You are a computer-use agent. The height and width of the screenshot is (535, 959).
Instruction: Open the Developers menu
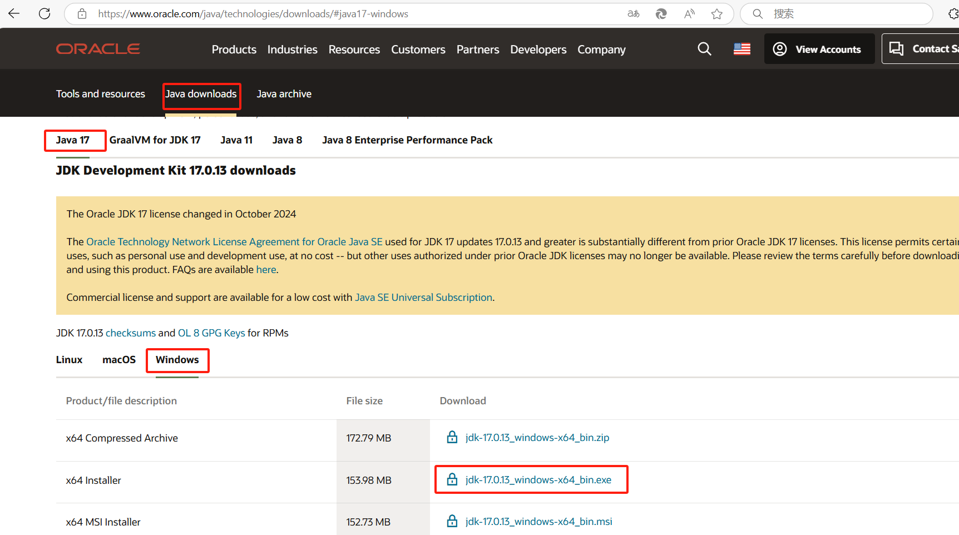click(x=538, y=49)
